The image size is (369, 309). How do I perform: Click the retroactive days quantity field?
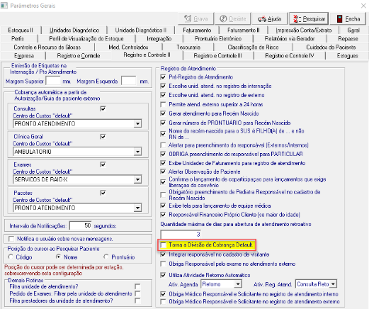coord(181,234)
